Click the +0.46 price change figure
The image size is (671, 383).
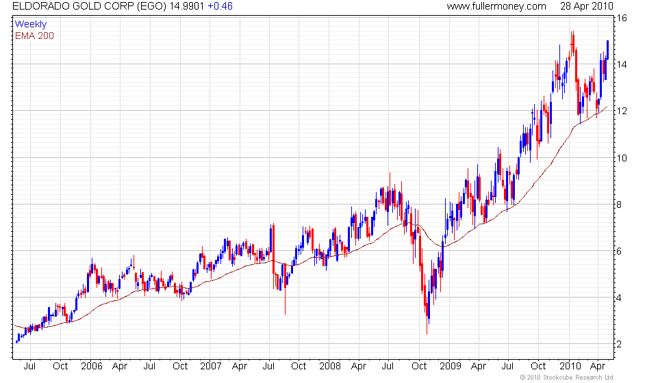tap(220, 6)
